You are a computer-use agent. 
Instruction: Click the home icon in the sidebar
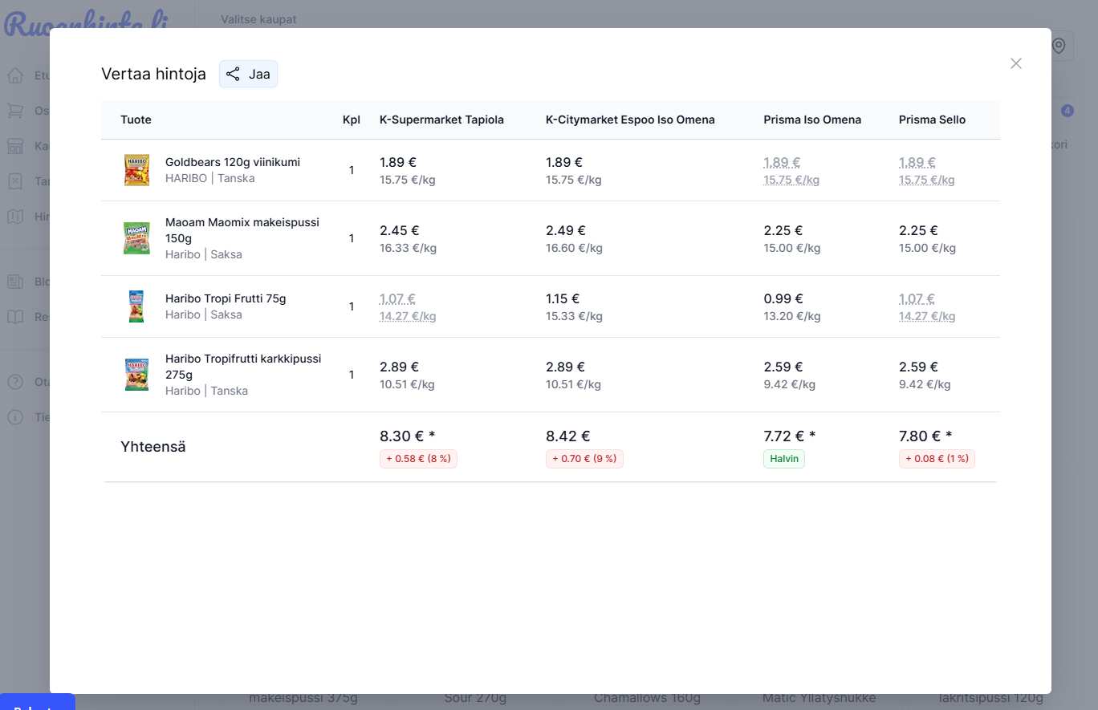click(x=15, y=76)
